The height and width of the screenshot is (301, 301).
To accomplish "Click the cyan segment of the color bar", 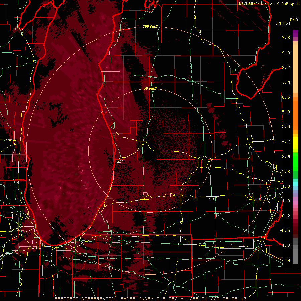I will point(295,184).
